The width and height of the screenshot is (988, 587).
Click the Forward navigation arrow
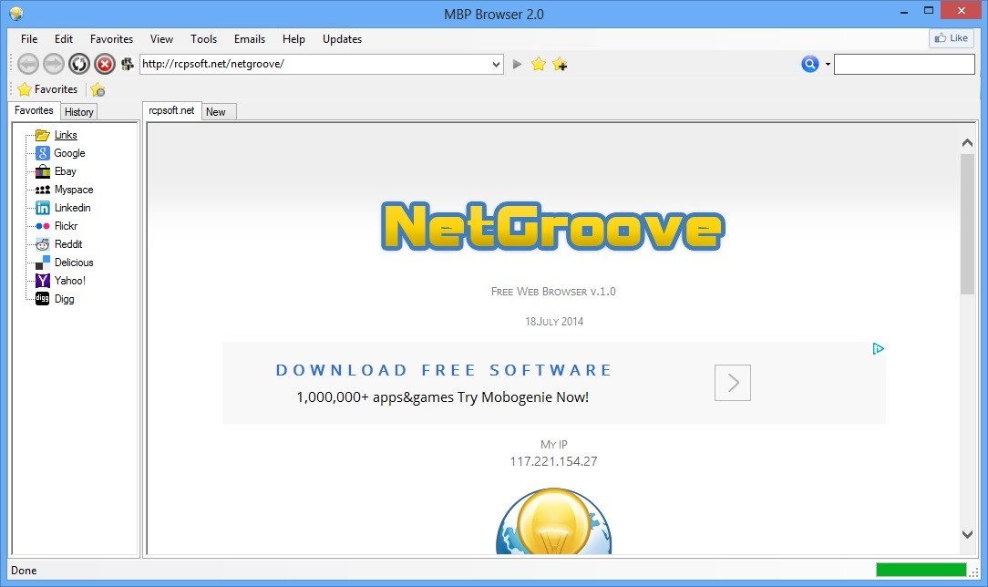(54, 64)
